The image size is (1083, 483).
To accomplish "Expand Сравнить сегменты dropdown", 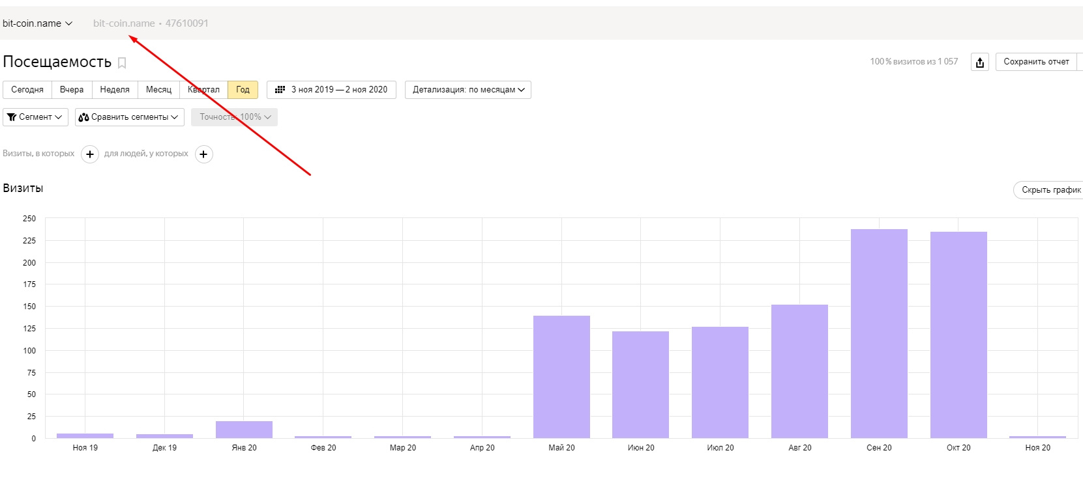I will click(129, 117).
